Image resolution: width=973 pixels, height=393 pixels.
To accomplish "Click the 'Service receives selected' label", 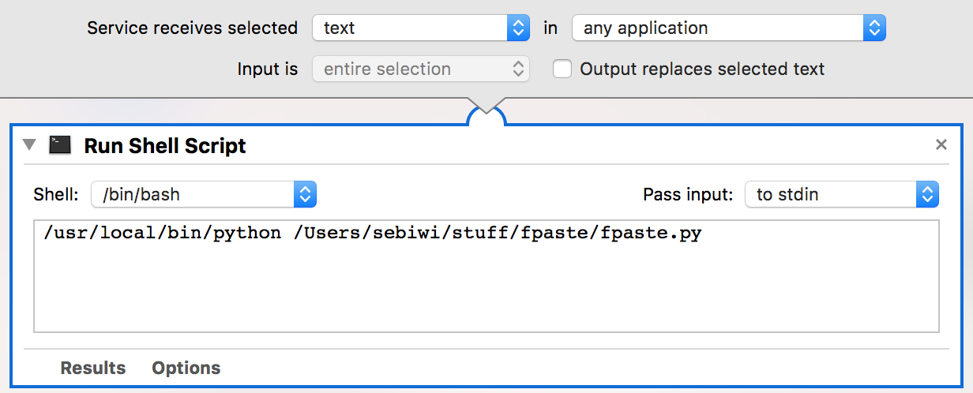I will 192,28.
